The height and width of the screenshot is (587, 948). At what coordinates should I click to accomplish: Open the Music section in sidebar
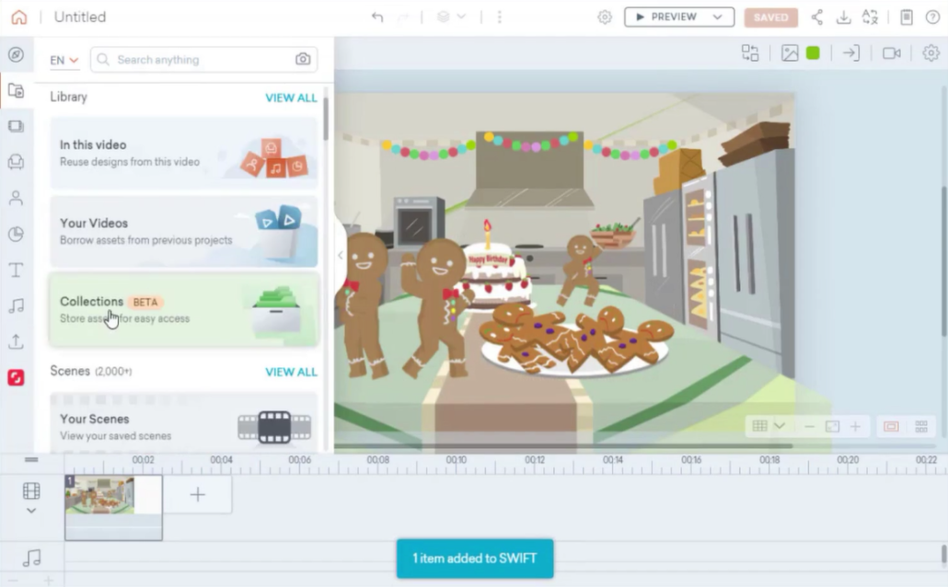pyautogui.click(x=16, y=305)
